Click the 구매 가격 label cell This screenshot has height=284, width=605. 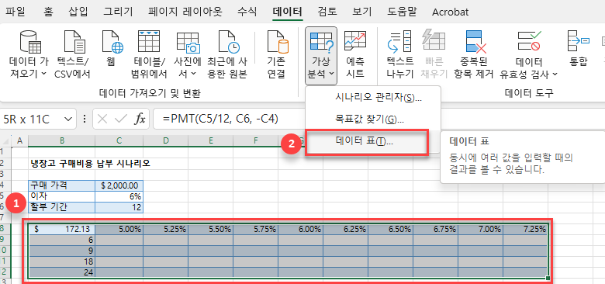click(x=62, y=185)
